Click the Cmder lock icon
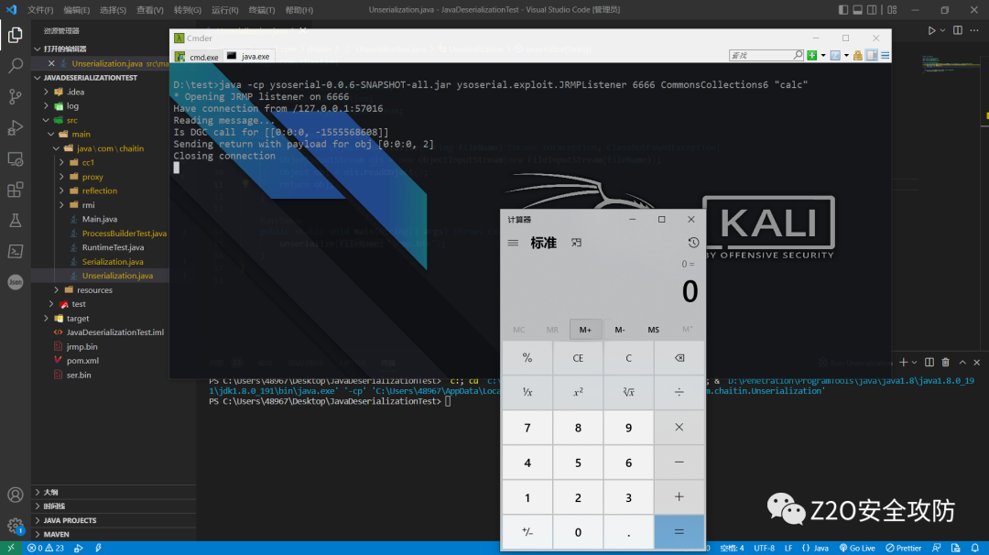The height and width of the screenshot is (555, 989). point(858,56)
